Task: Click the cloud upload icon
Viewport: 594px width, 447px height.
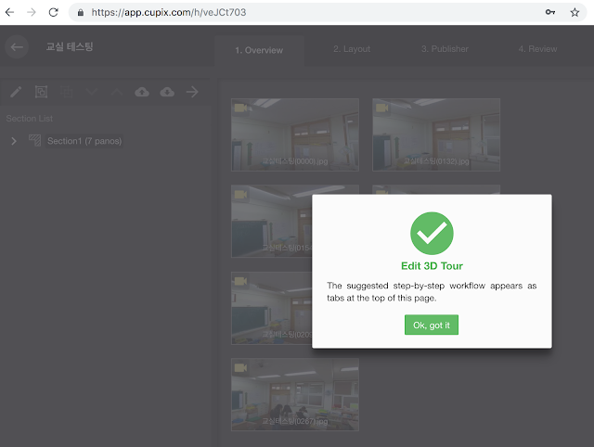Action: coord(142,92)
